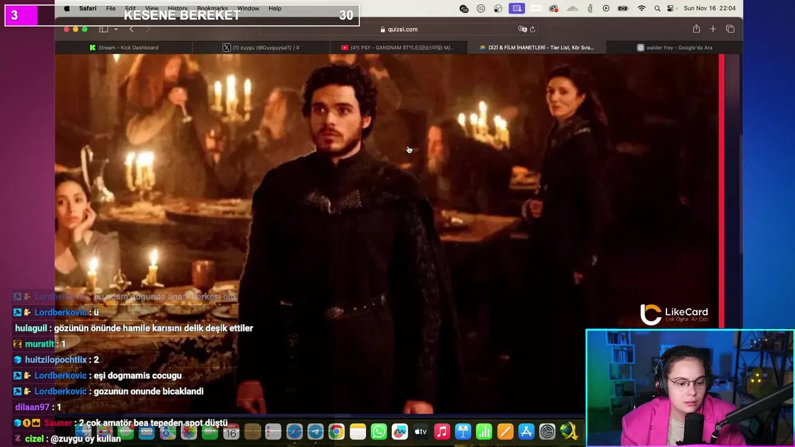Open the Help menu
The height and width of the screenshot is (447, 795).
[275, 9]
